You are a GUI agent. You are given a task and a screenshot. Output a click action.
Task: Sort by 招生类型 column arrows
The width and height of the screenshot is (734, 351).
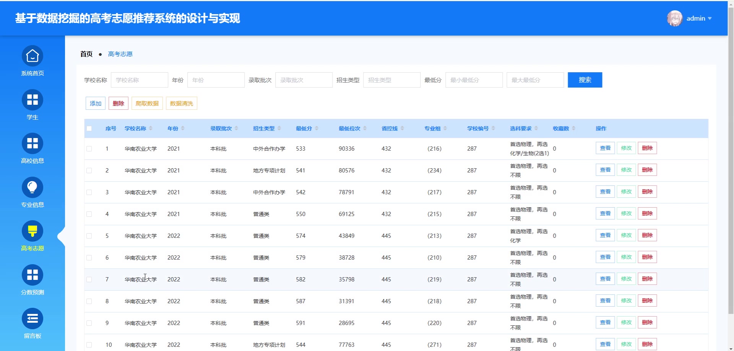point(279,128)
